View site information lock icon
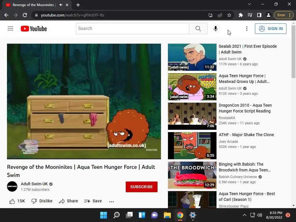This screenshot has width=296, height=222. click(36, 15)
